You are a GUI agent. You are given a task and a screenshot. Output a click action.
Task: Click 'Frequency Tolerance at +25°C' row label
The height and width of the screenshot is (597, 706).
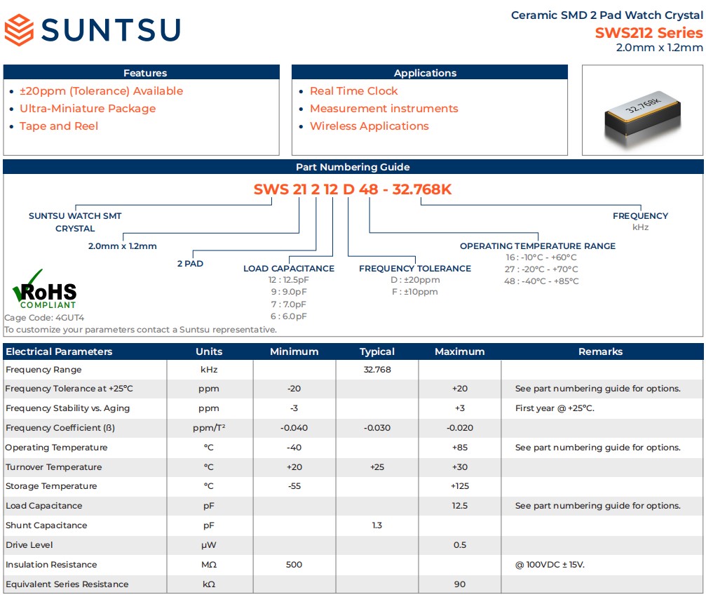[69, 389]
